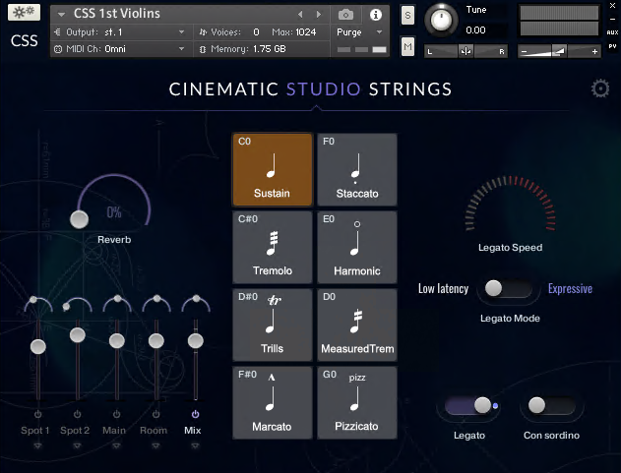This screenshot has width=621, height=473.
Task: Expand the Spot 2 output arrow
Action: pyautogui.click(x=77, y=446)
